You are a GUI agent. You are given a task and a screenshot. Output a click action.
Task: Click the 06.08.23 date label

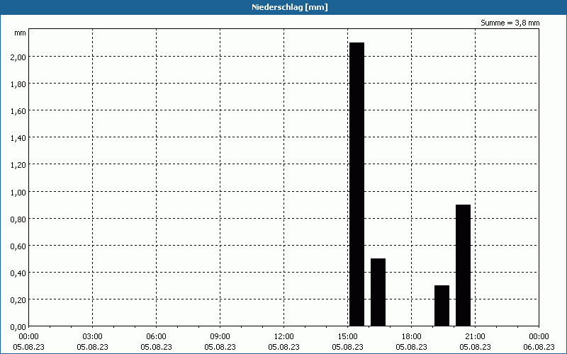[539, 347]
